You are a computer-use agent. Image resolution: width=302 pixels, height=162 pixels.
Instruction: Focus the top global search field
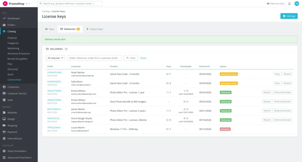70,4
